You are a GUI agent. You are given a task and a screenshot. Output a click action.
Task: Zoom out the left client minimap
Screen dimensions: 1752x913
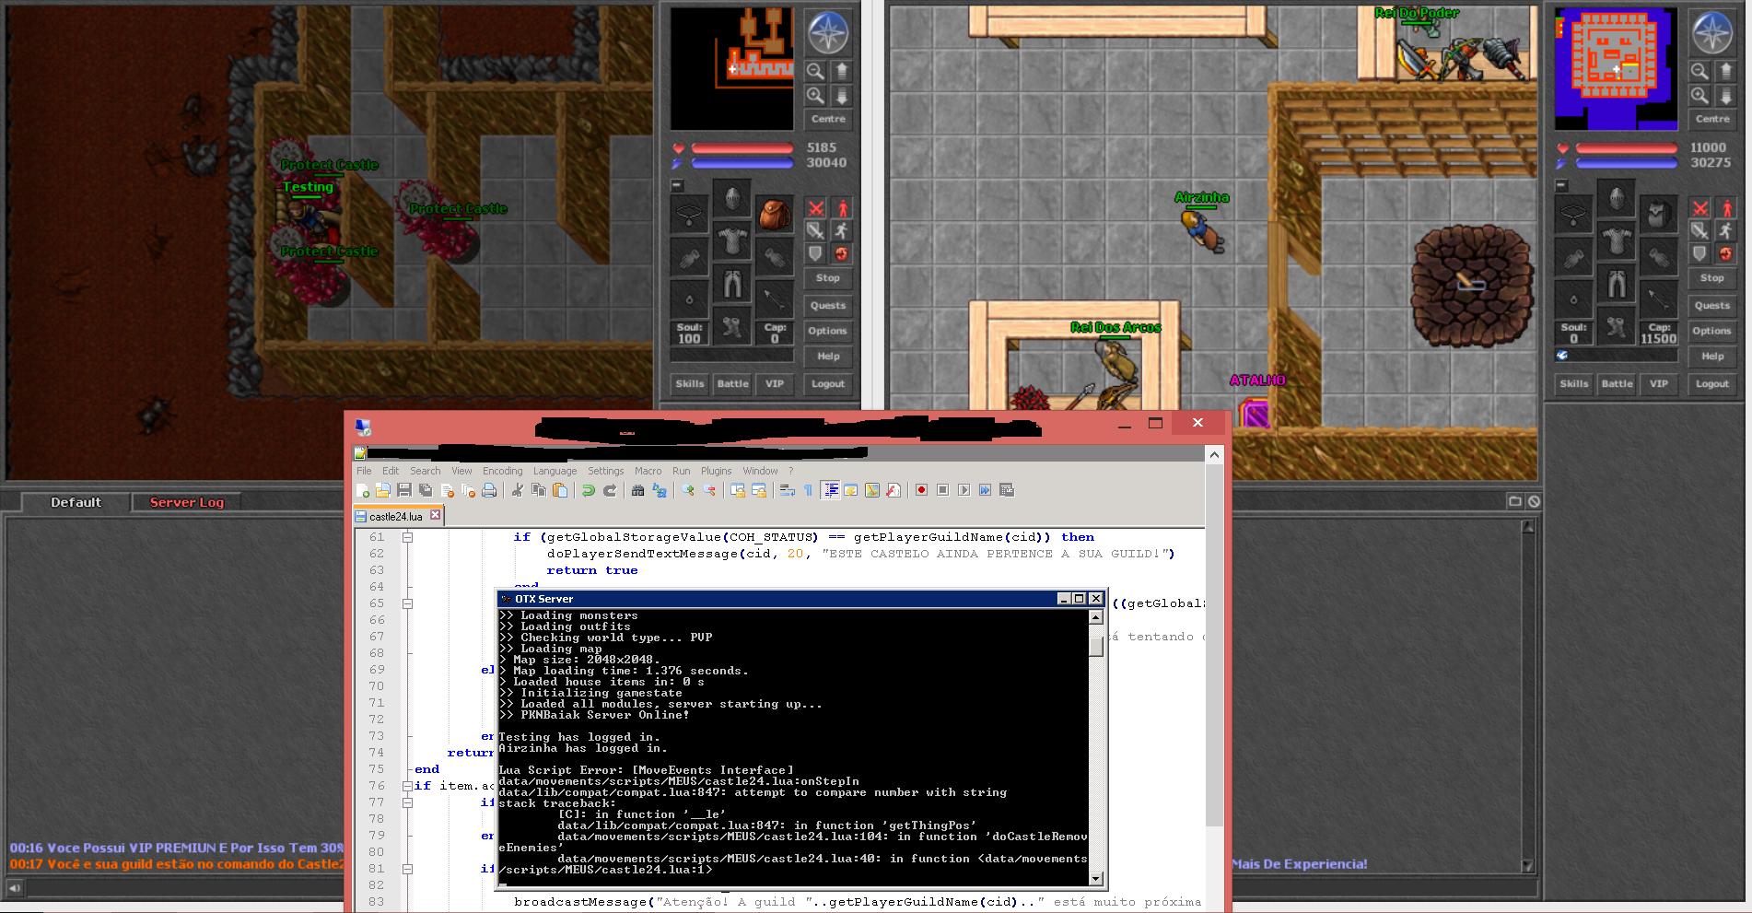pos(815,72)
